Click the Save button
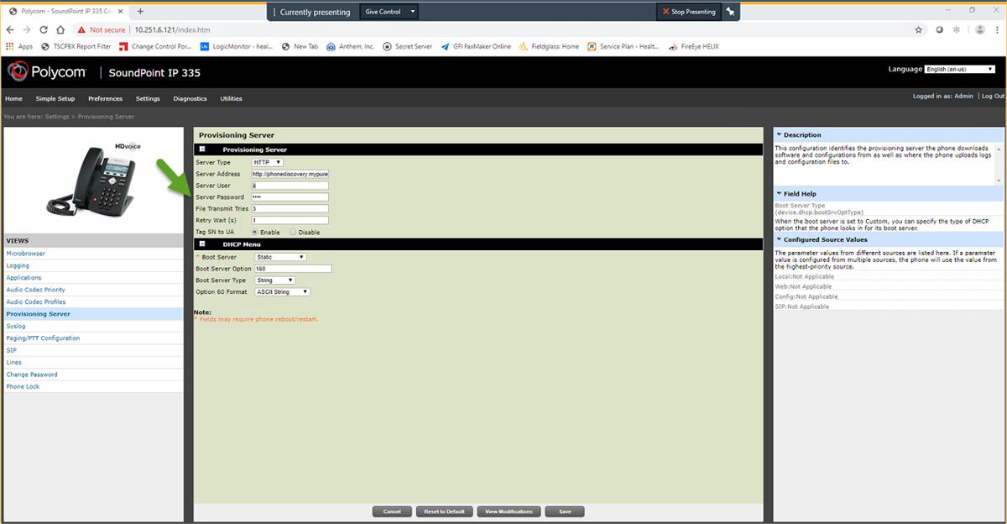 pyautogui.click(x=565, y=511)
